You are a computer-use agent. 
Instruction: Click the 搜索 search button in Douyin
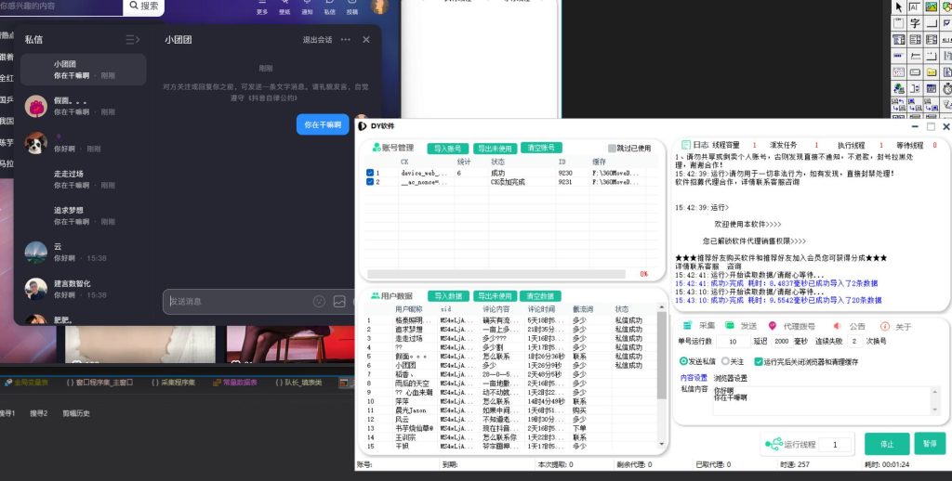(144, 6)
